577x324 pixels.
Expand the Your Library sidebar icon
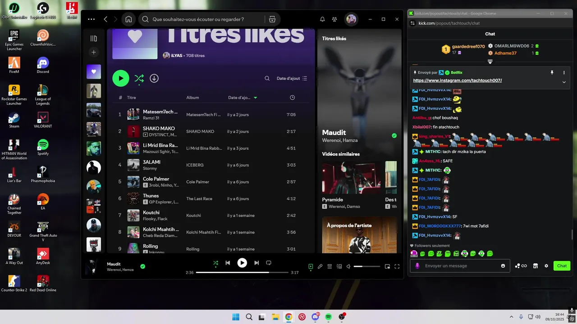94,39
